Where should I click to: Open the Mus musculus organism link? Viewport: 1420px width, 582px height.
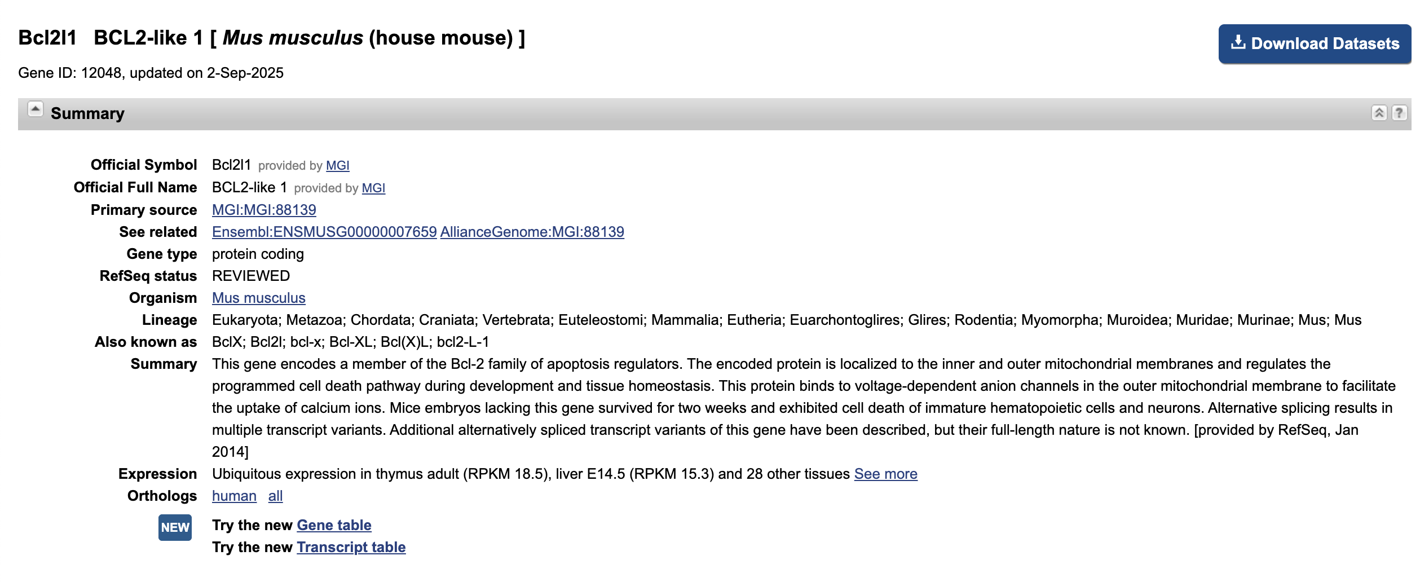coord(258,298)
